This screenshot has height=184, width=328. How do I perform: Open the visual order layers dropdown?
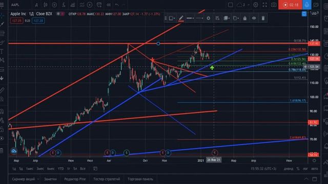pyautogui.click(x=227, y=18)
